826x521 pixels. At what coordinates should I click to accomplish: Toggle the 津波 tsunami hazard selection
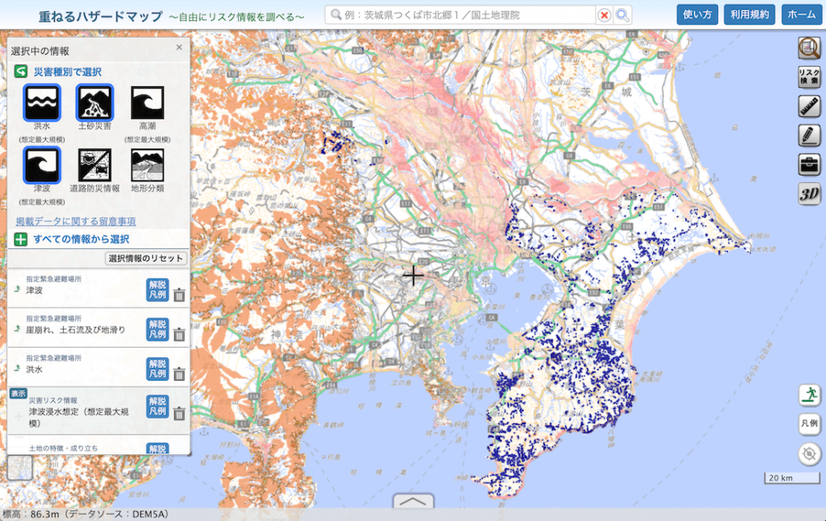pos(42,165)
